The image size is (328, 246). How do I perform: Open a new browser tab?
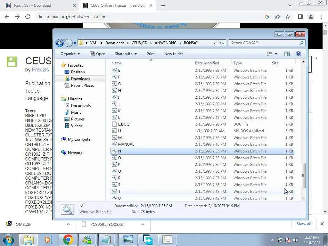(163, 5)
